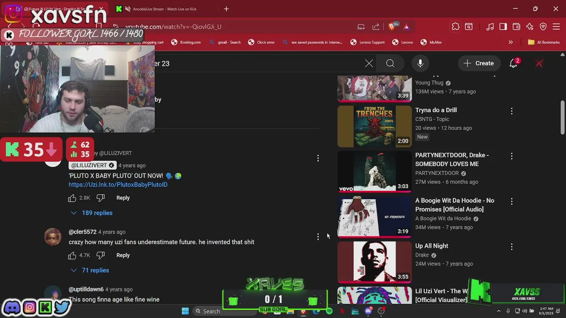
Task: Clear the YouTube search box with X
Action: 369,64
